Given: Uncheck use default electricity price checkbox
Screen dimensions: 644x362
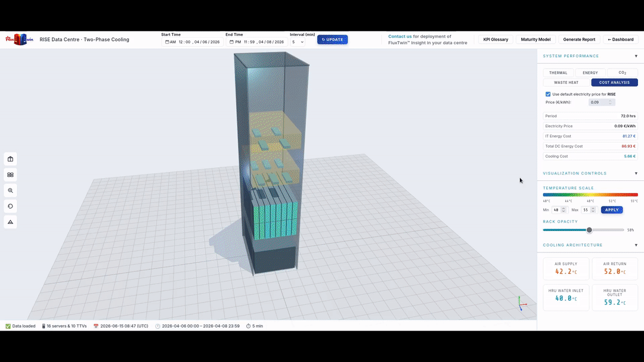Looking at the screenshot, I should 548,94.
